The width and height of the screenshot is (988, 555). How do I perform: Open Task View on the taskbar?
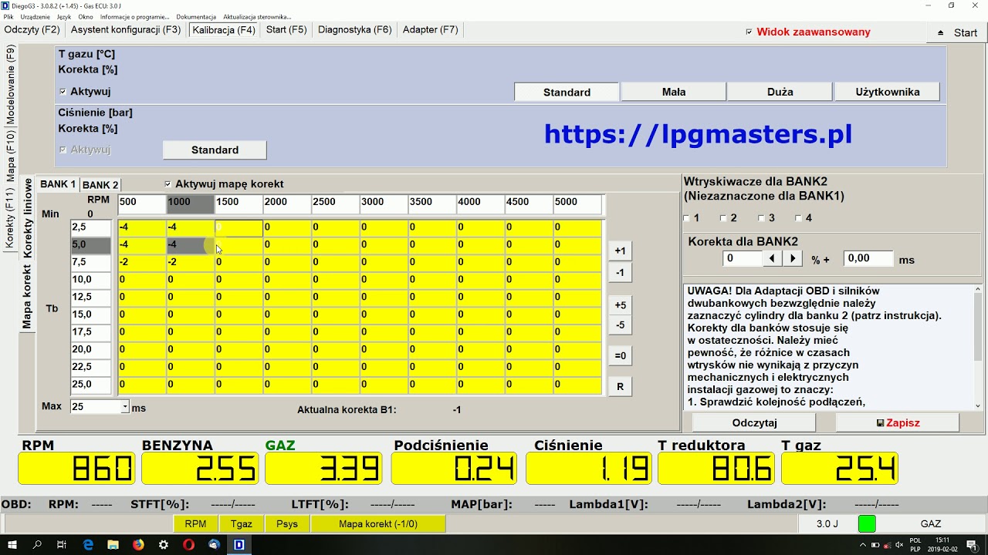point(62,544)
